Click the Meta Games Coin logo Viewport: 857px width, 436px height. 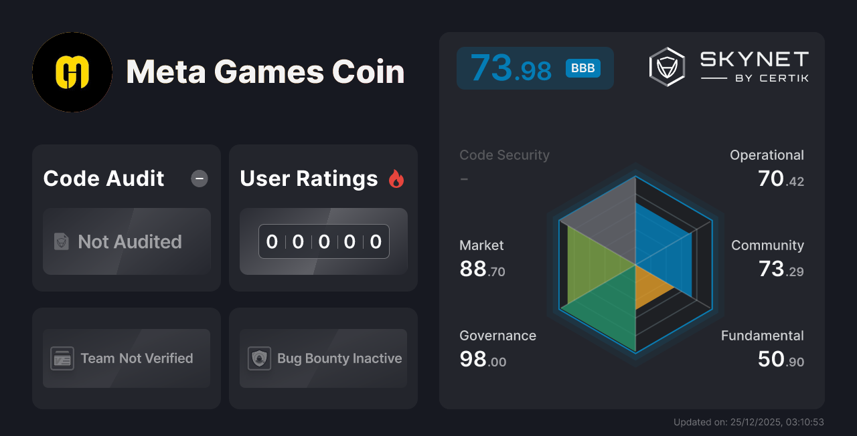pyautogui.click(x=72, y=72)
